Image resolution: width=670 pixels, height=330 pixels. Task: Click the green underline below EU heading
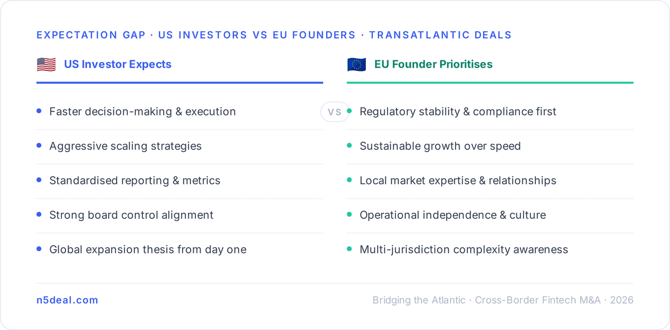(490, 83)
